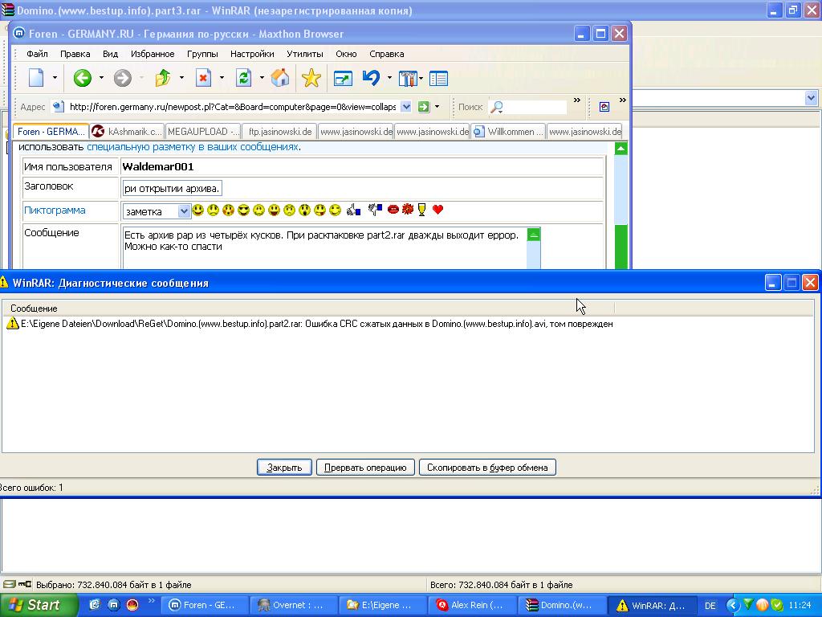Click the Up folder icon in Maxthon toolbar

tap(163, 78)
